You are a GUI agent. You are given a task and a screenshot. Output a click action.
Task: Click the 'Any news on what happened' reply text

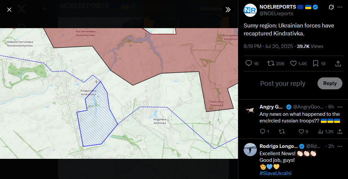tap(300, 117)
